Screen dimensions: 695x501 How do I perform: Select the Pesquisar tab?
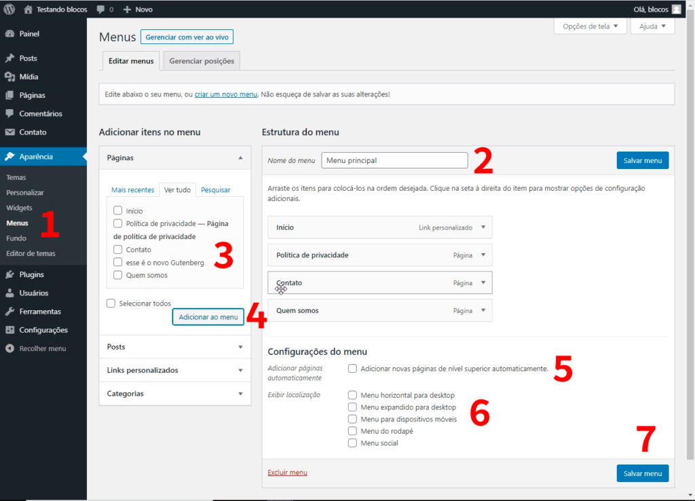click(x=215, y=190)
